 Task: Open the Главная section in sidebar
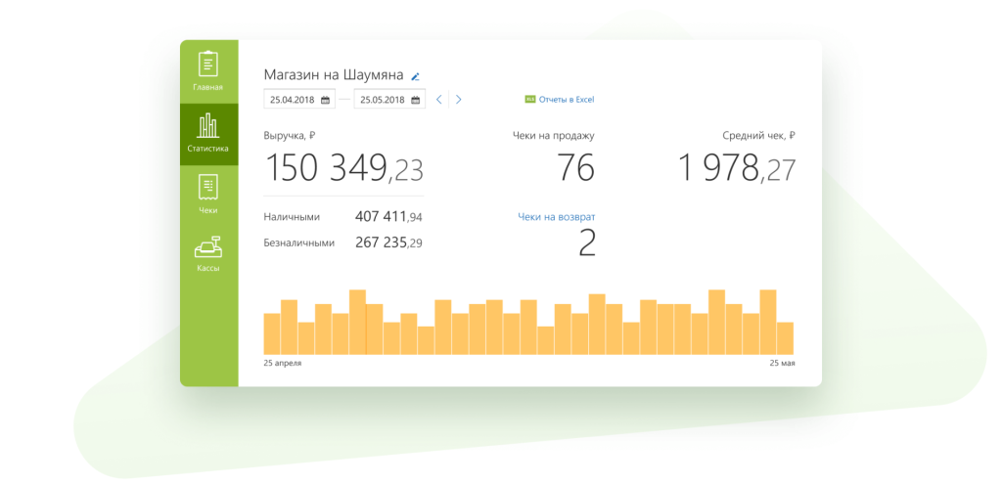tap(207, 71)
